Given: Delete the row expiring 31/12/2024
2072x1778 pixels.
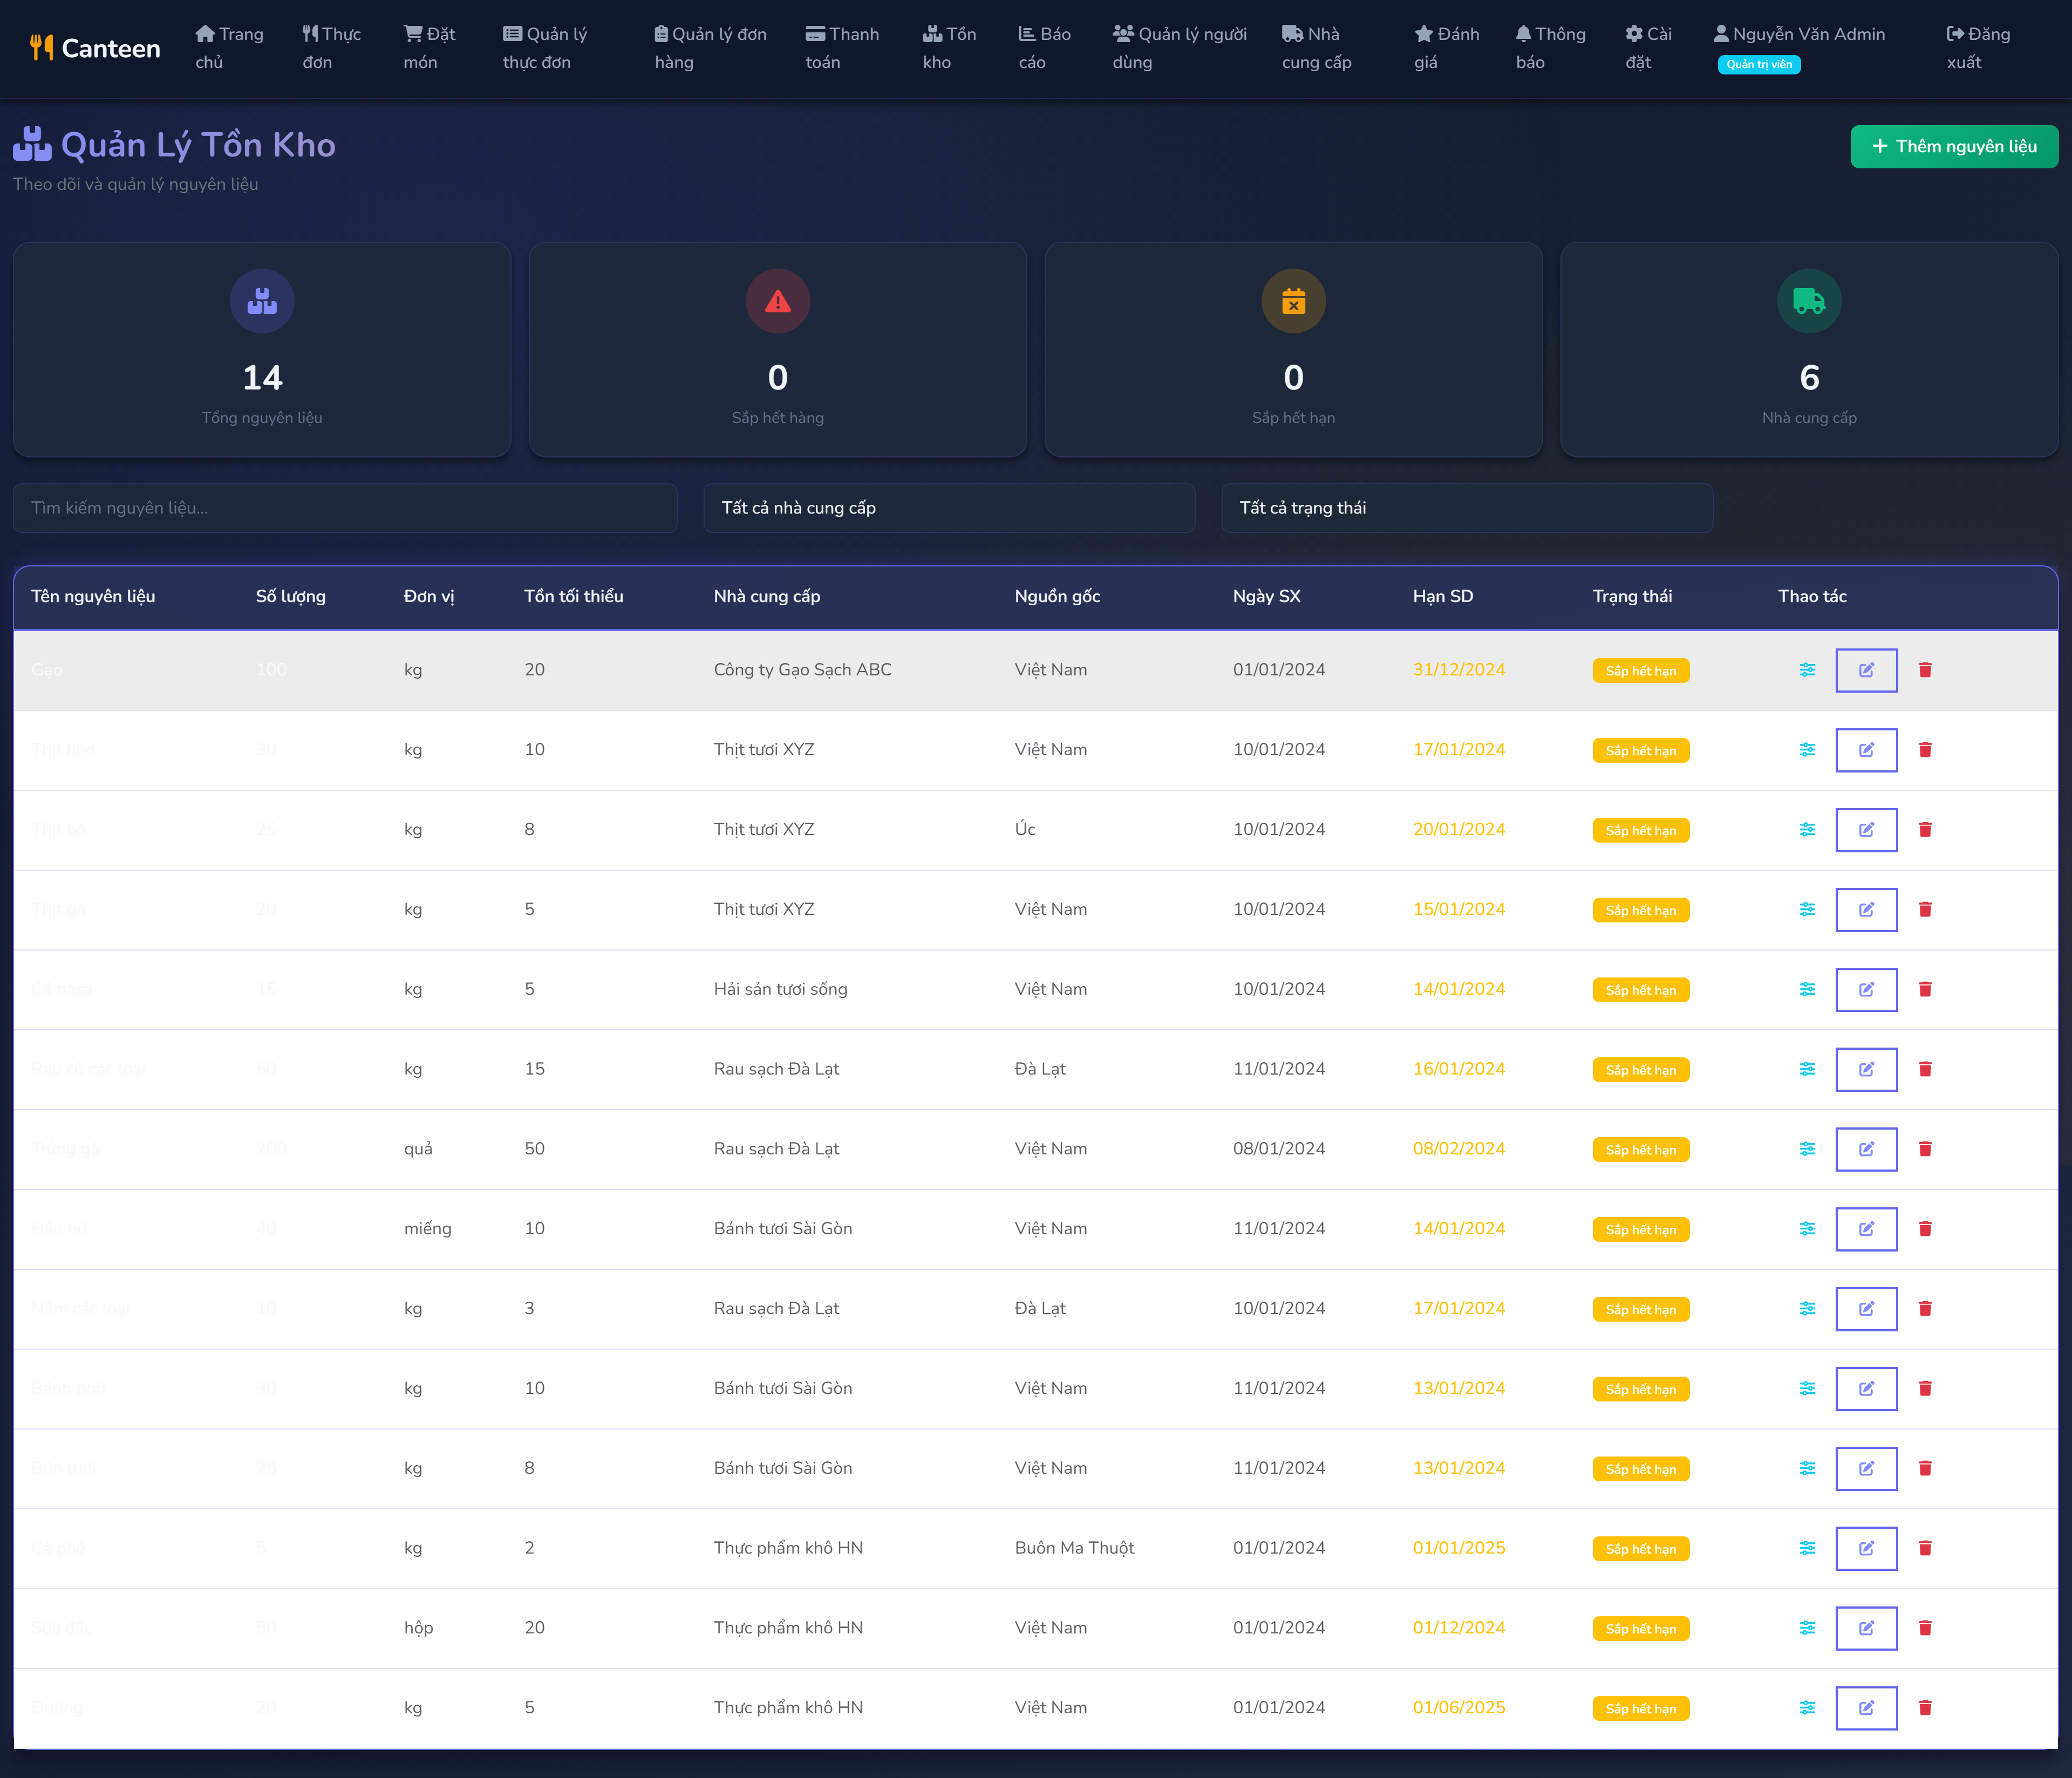Looking at the screenshot, I should coord(1925,670).
